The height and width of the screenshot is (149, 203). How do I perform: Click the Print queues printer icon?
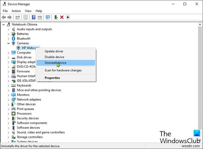(x=13, y=109)
